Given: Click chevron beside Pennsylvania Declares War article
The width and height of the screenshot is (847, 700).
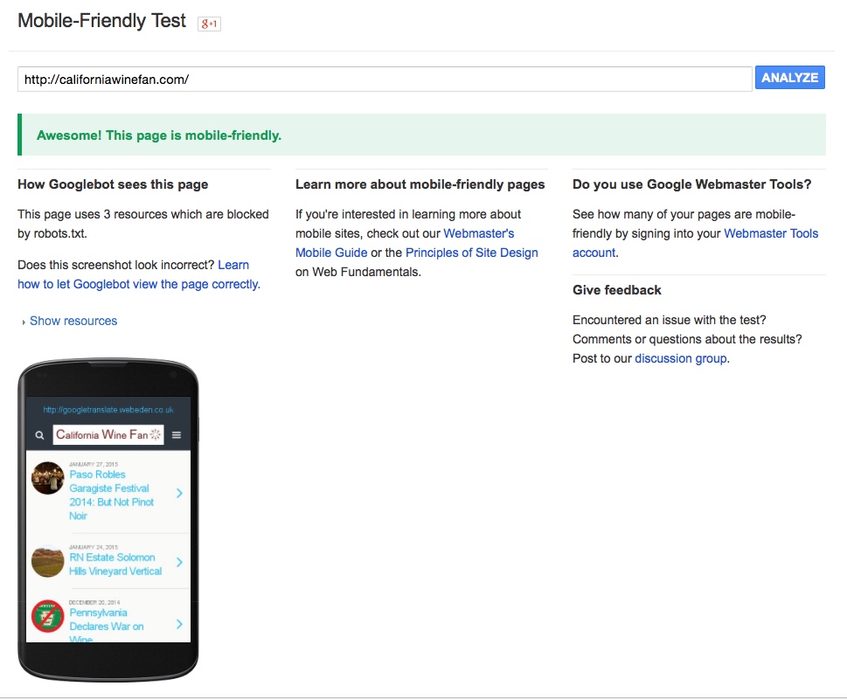Looking at the screenshot, I should point(179,624).
